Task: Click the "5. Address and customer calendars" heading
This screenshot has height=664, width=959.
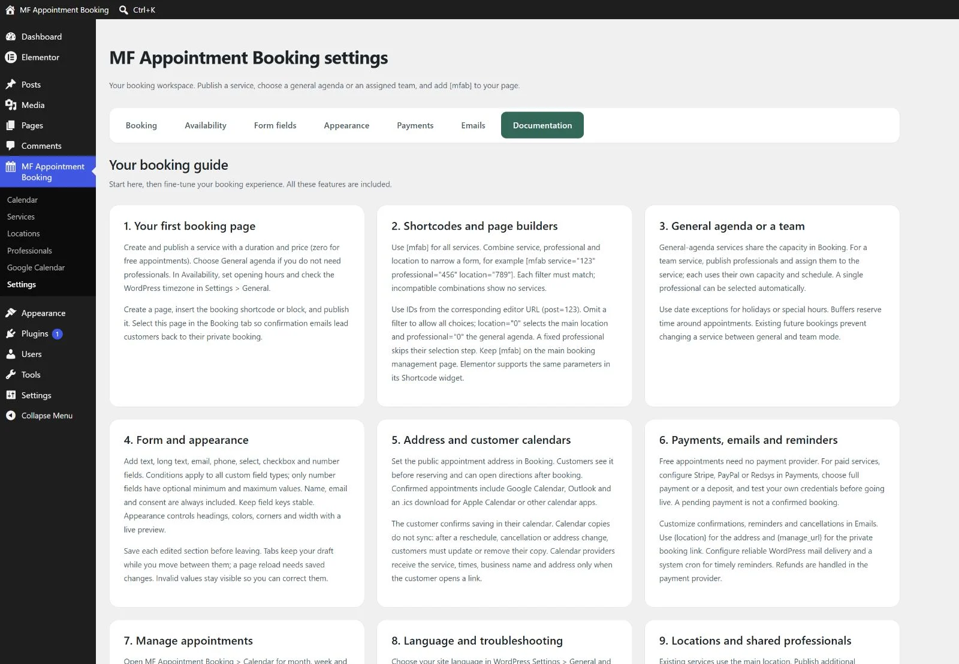Action: (x=481, y=440)
